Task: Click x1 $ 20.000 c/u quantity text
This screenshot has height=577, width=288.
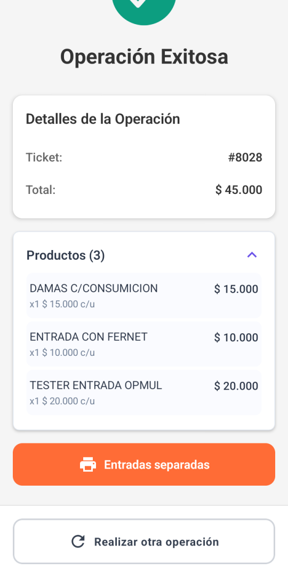Action: (62, 401)
